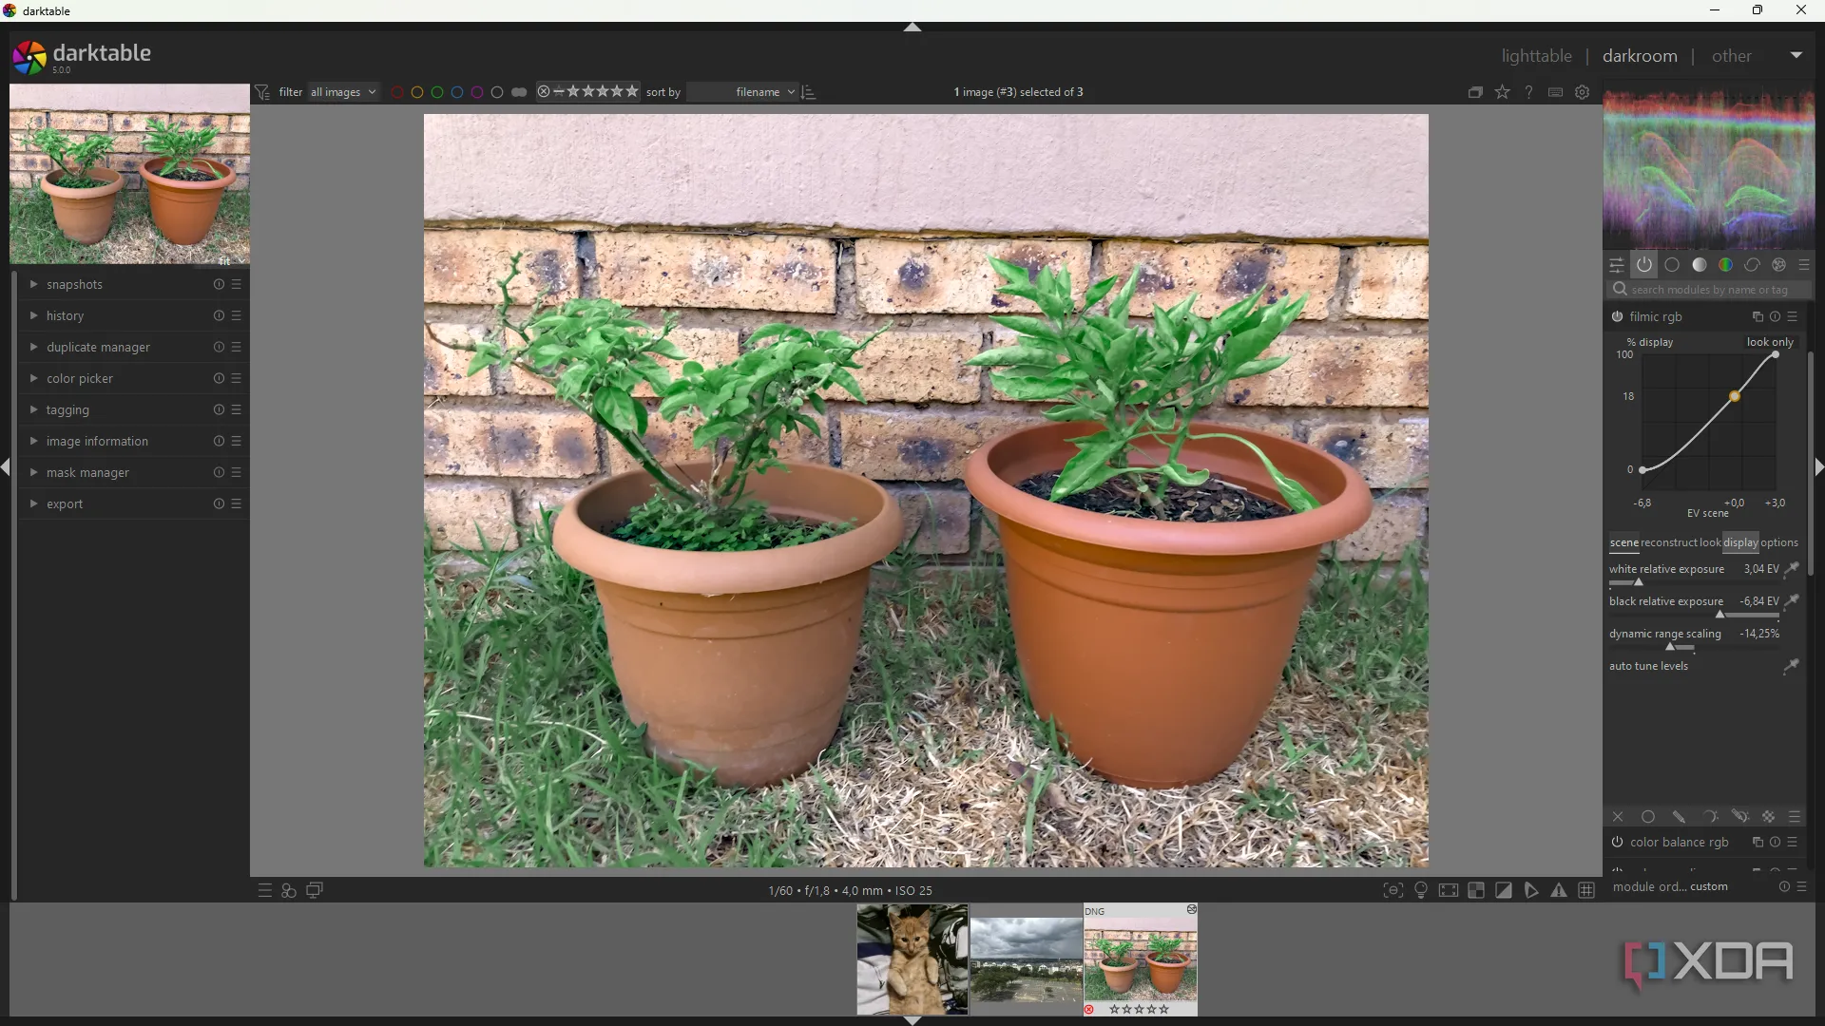Toggle the gamut check triangle icon

click(1559, 891)
